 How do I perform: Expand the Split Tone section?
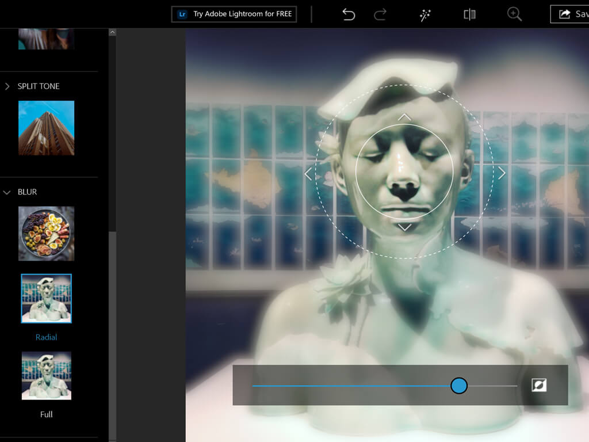(x=7, y=86)
